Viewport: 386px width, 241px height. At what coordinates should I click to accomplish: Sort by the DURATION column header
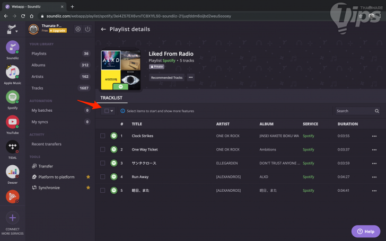[x=348, y=124]
